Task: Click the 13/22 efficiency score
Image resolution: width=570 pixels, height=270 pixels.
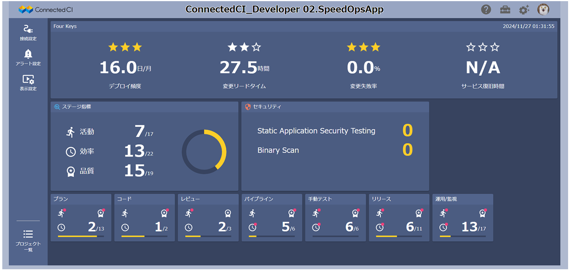Action: pos(138,152)
